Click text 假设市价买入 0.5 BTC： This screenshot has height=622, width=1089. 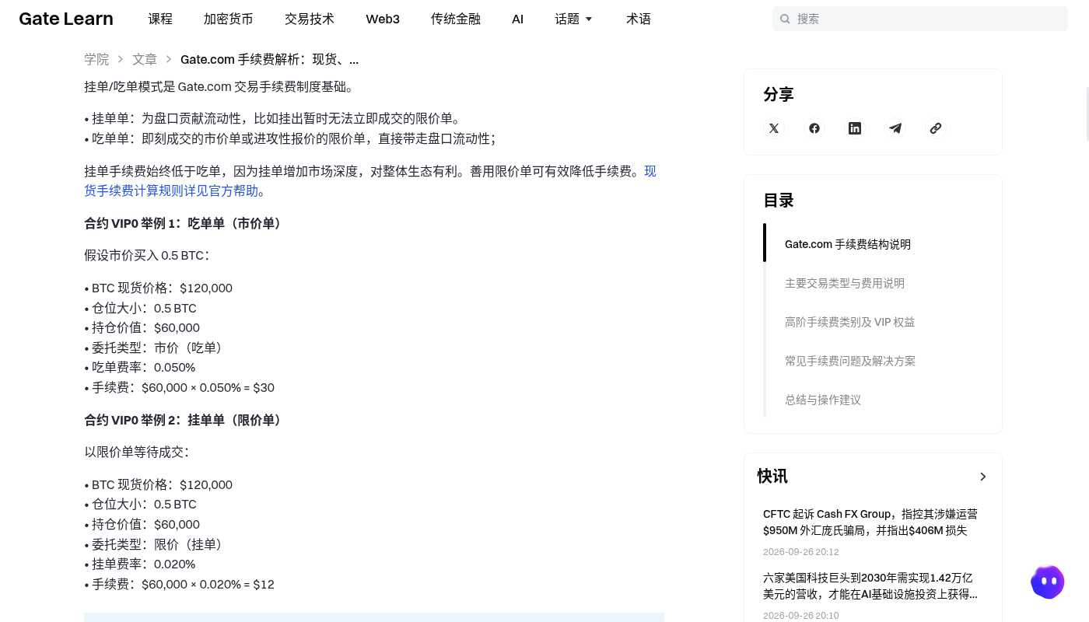pyautogui.click(x=147, y=256)
